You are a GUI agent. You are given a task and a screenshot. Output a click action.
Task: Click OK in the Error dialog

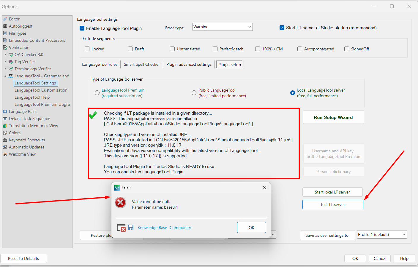click(x=251, y=228)
